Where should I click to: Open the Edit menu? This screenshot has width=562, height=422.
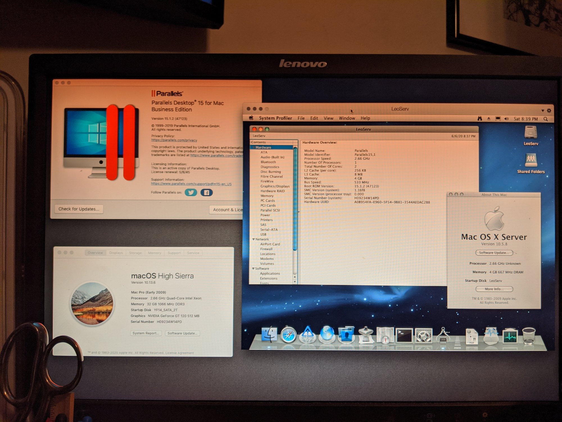(x=314, y=118)
